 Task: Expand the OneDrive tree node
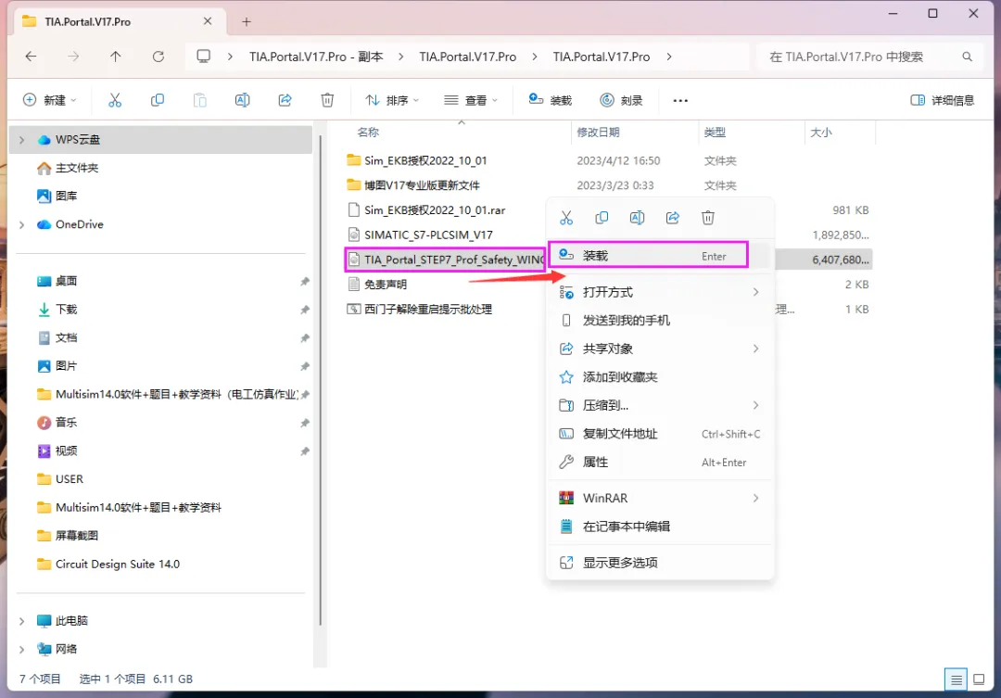point(21,225)
